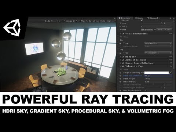176x132 pixels.
Task: Click the Weight value field
Action: [x=168, y=23]
